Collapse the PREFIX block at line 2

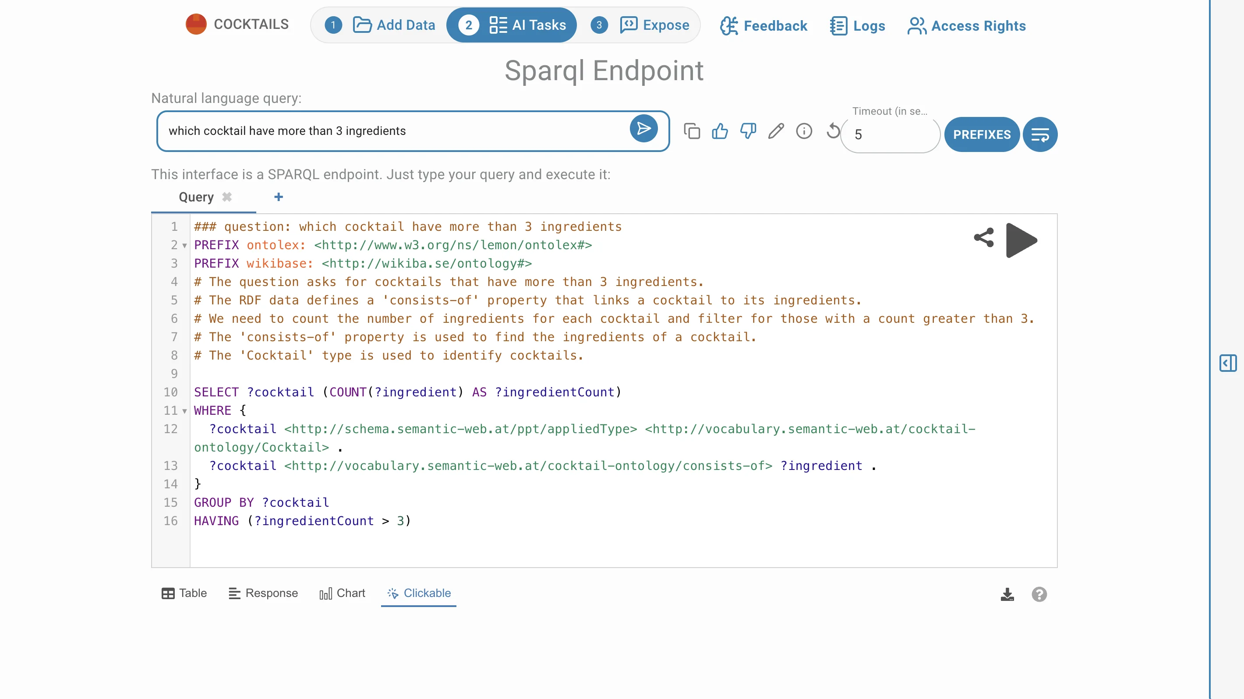pos(184,246)
